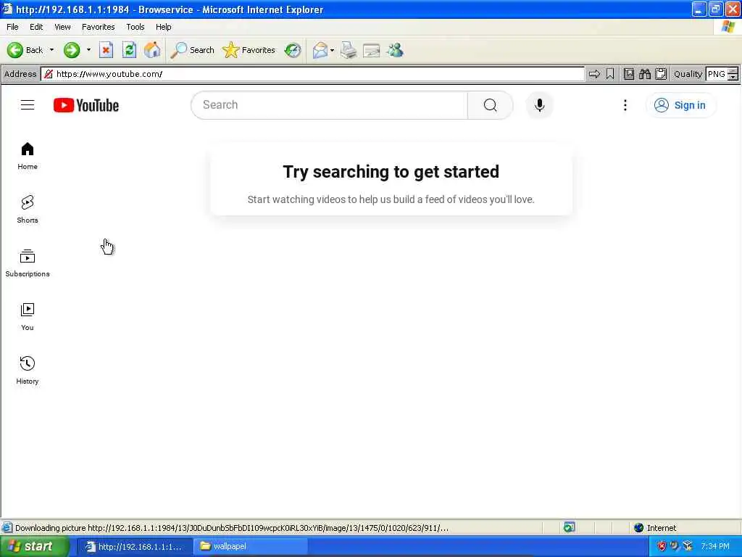This screenshot has width=742, height=557.
Task: Click the clipboard icon near Quality
Action: tap(661, 74)
